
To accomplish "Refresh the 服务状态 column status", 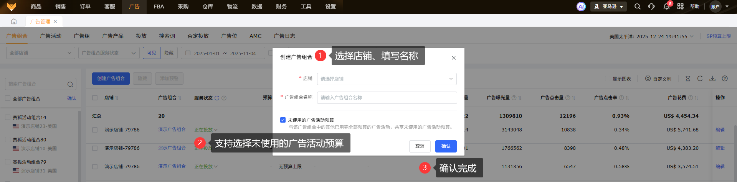I will pyautogui.click(x=217, y=98).
